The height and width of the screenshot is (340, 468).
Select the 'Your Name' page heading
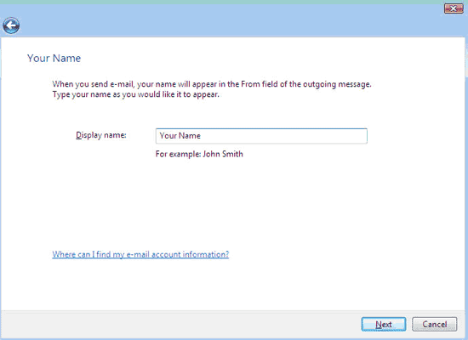pos(54,58)
